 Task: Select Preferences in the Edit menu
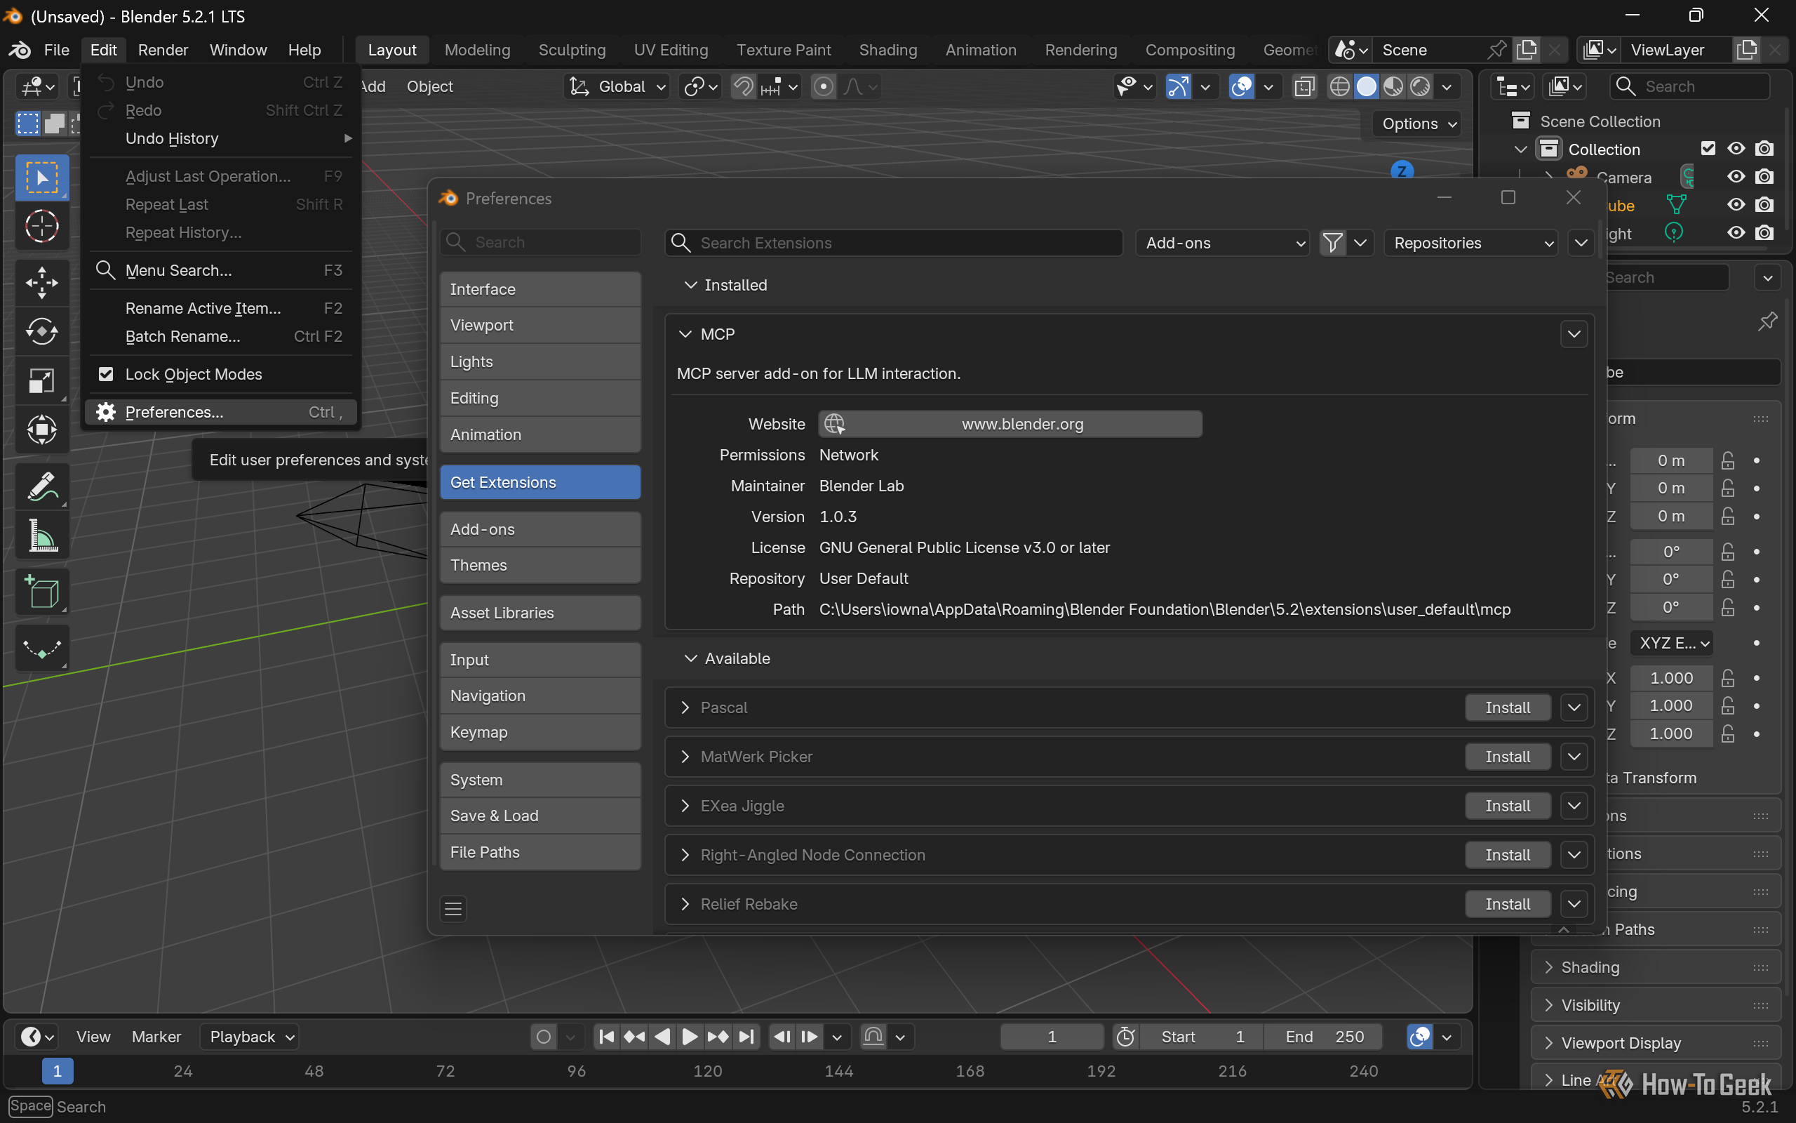tap(221, 412)
